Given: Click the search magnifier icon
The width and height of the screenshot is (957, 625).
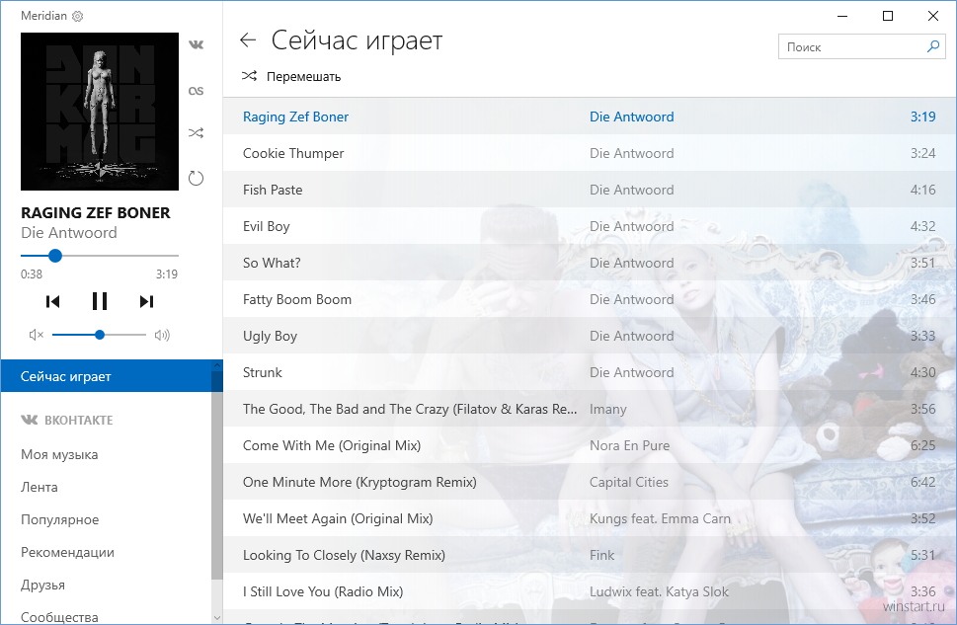Looking at the screenshot, I should (933, 46).
